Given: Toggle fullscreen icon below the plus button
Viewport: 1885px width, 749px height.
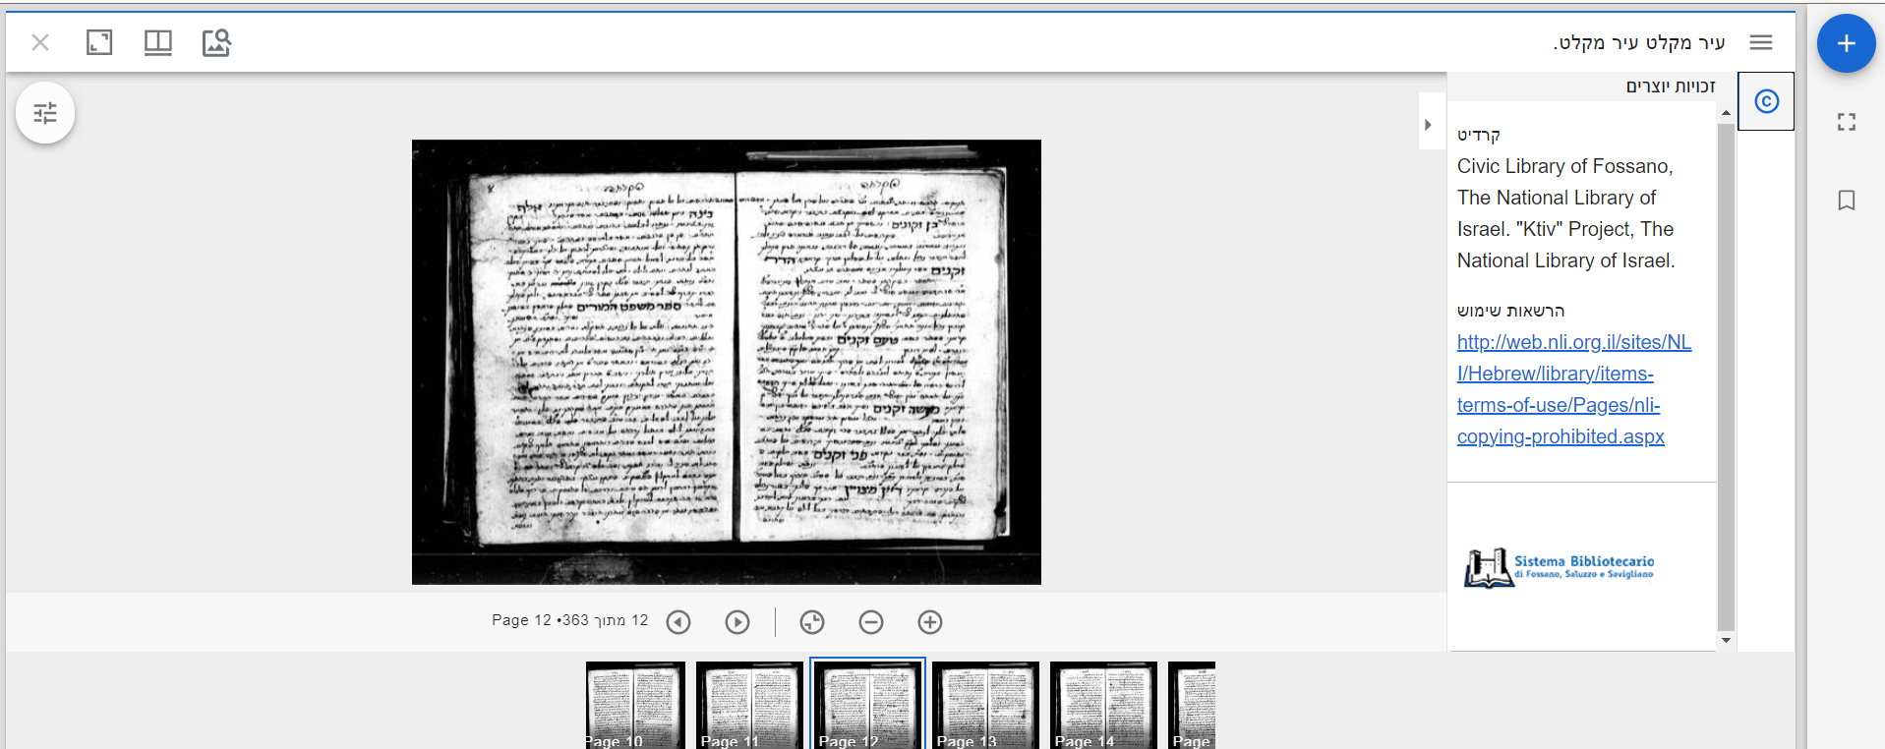Looking at the screenshot, I should 1847,122.
